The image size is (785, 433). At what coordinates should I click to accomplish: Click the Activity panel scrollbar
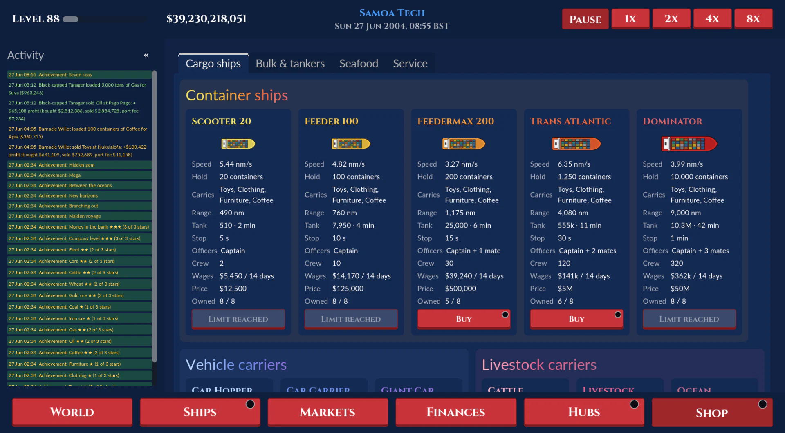click(x=154, y=216)
